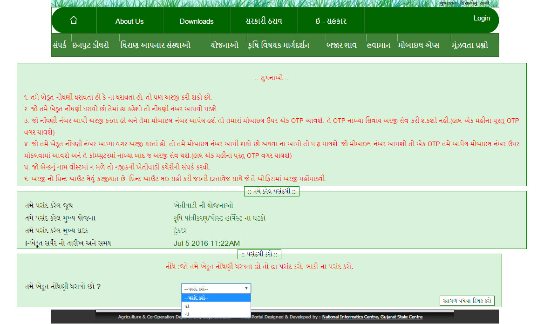Screen dimensions: 551x324
Task: Open the "ઈ - સહકાર" menu
Action: click(331, 20)
